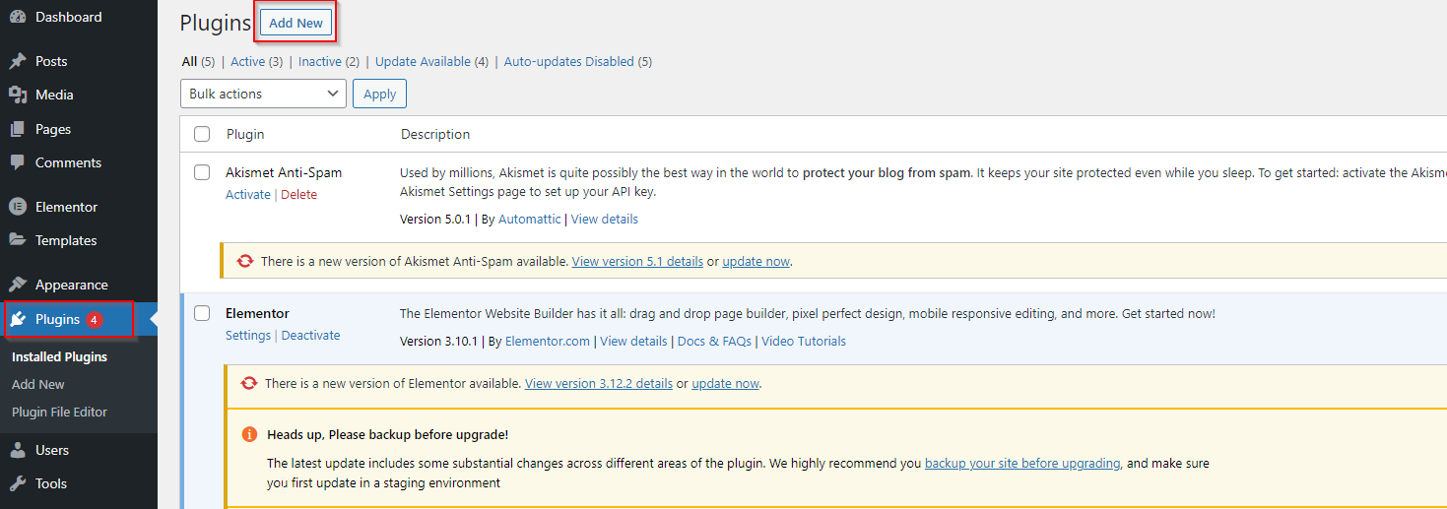View details for Elementor plugin
This screenshot has height=509, width=1447.
pyautogui.click(x=633, y=341)
